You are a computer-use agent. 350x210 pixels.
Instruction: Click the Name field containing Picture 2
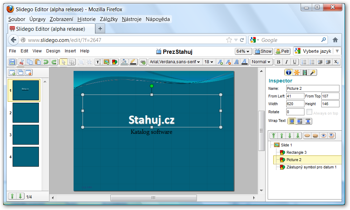click(x=313, y=88)
